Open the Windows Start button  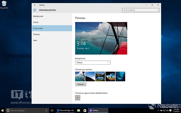(x=2, y=111)
